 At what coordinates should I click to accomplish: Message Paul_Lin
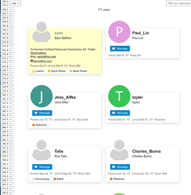(120, 48)
